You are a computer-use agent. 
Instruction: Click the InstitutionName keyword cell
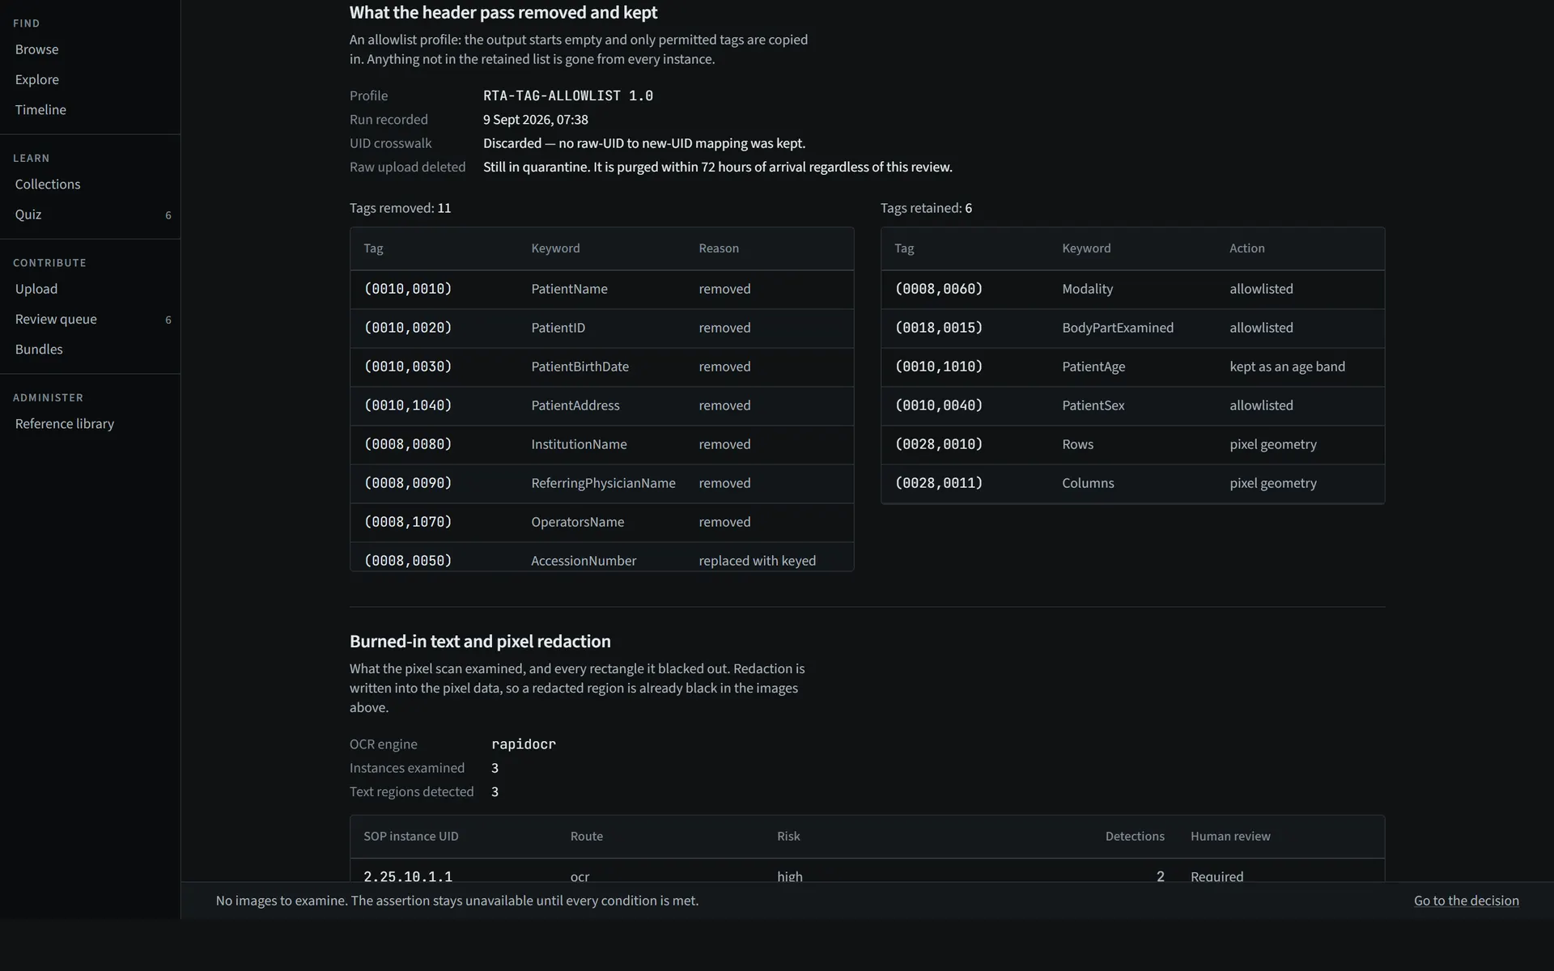click(x=580, y=444)
